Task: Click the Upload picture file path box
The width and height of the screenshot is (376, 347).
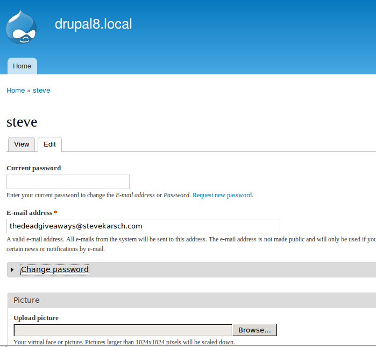Action: click(123, 330)
